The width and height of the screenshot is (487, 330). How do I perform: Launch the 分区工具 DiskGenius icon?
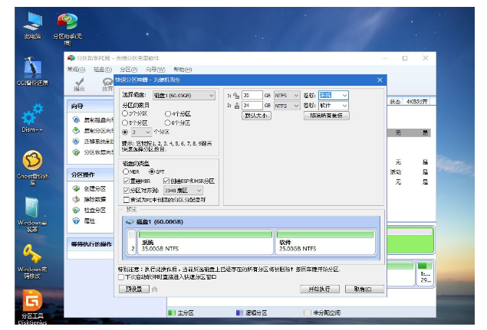tap(32, 306)
